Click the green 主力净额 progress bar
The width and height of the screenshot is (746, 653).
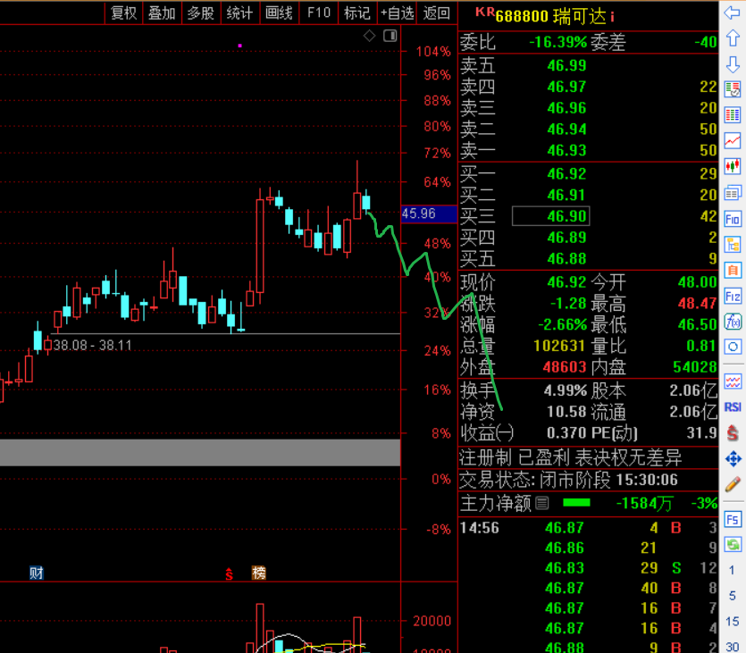pos(576,503)
